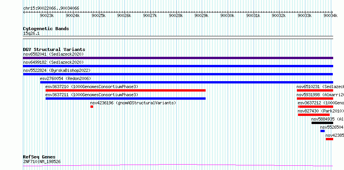Open the nsv6510231 red variant bar
The image size is (344, 170).
pos(315,90)
